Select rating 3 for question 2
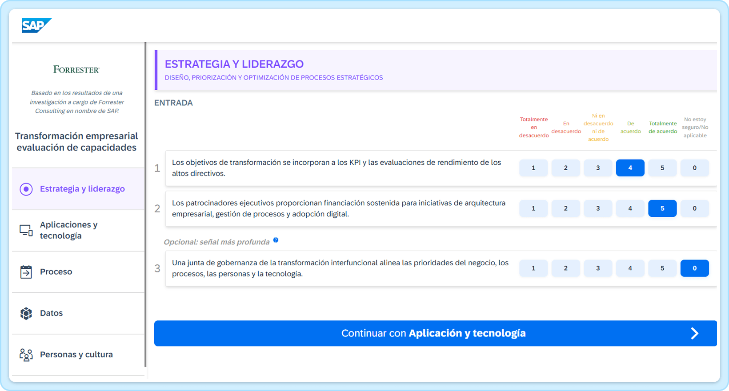The width and height of the screenshot is (729, 391). pos(598,208)
